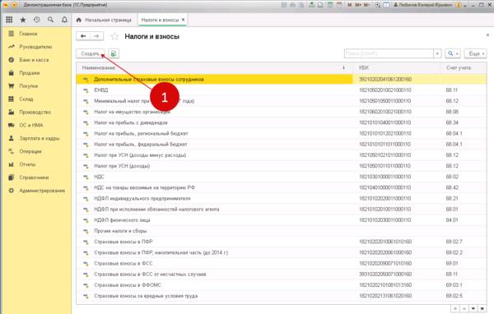Click the copy-item icon beside Создать
The height and width of the screenshot is (314, 494).
(114, 53)
